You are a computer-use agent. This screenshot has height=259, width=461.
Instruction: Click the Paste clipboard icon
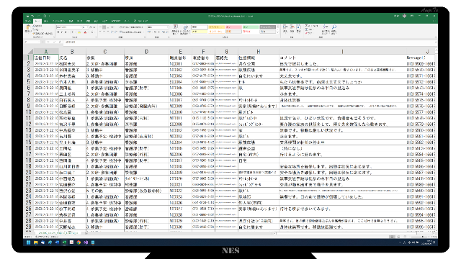click(x=28, y=27)
